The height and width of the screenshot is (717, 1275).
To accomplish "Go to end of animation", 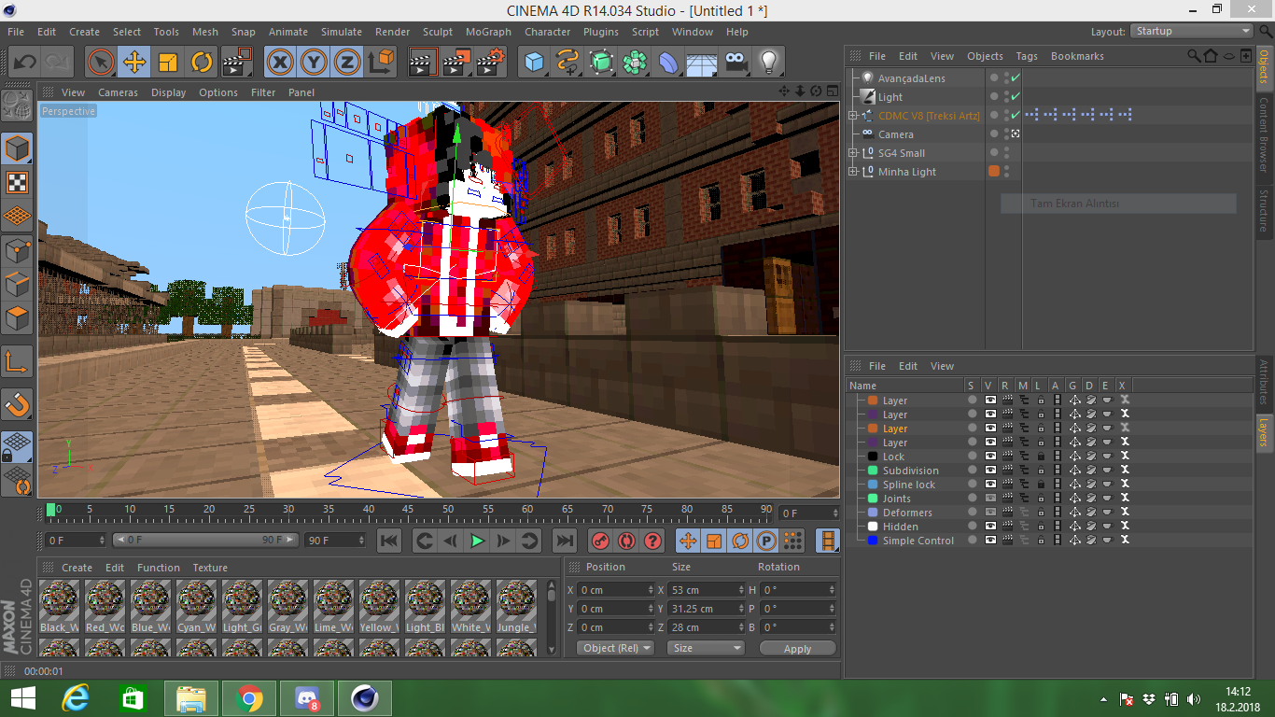I will coord(564,541).
